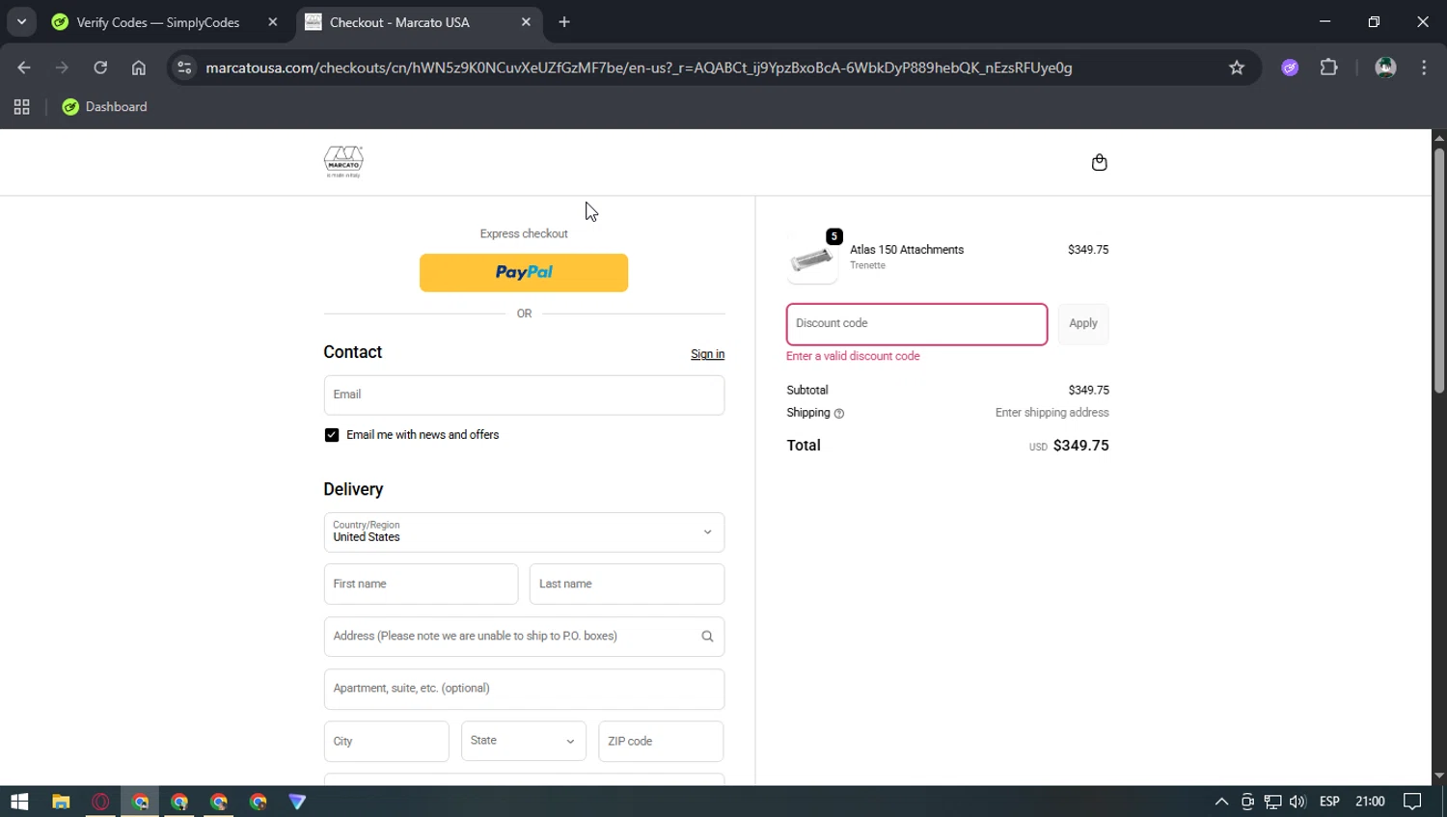Click the Total amount $349.75
The width and height of the screenshot is (1447, 817).
click(1080, 446)
